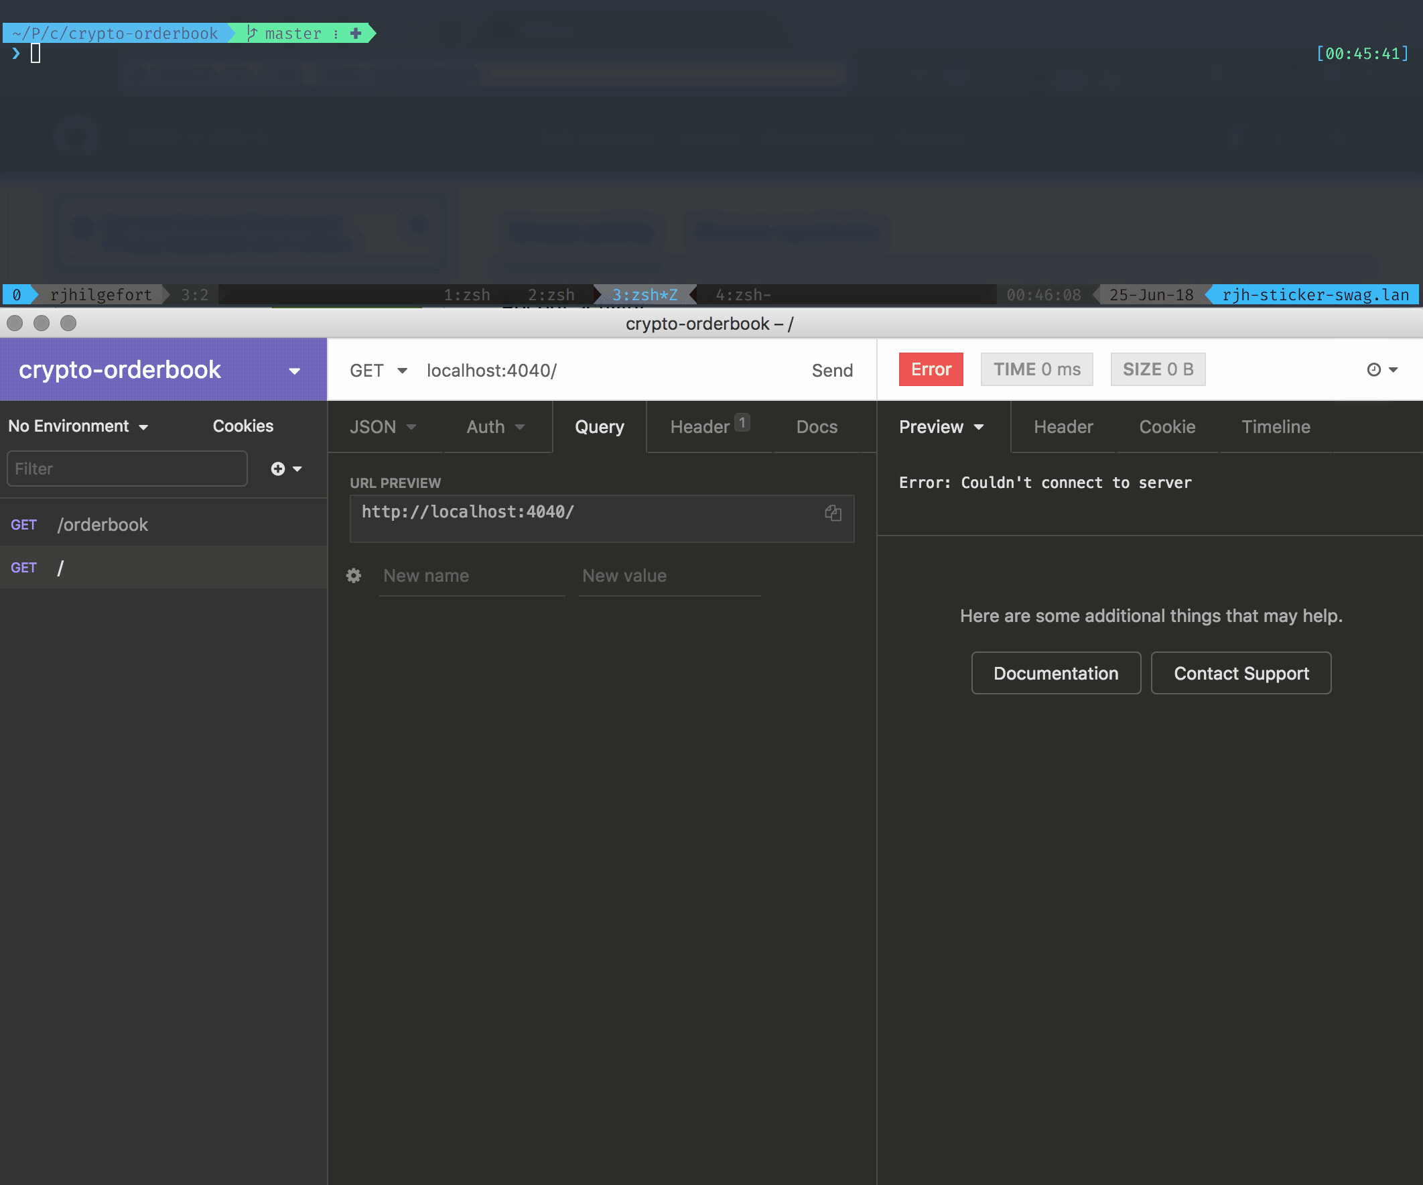Switch to the Timeline response tab
The height and width of the screenshot is (1185, 1423).
tap(1276, 427)
